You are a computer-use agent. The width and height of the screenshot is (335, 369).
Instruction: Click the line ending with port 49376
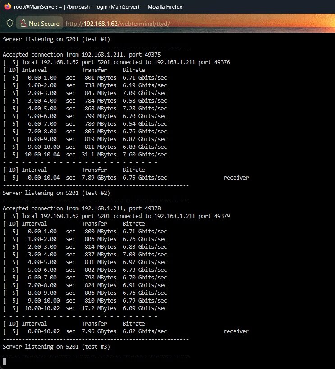(116, 62)
